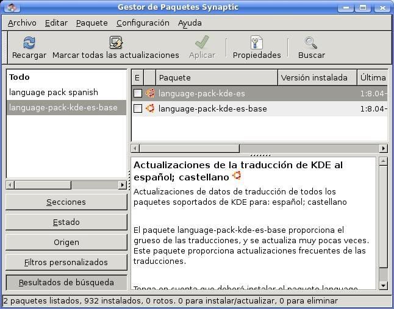Toggle the language-pack-kde-es status checkbox
Image resolution: width=394 pixels, height=309 pixels.
pos(138,93)
